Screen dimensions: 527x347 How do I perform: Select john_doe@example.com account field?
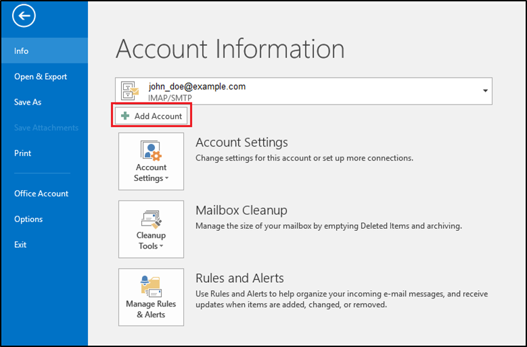[x=304, y=91]
